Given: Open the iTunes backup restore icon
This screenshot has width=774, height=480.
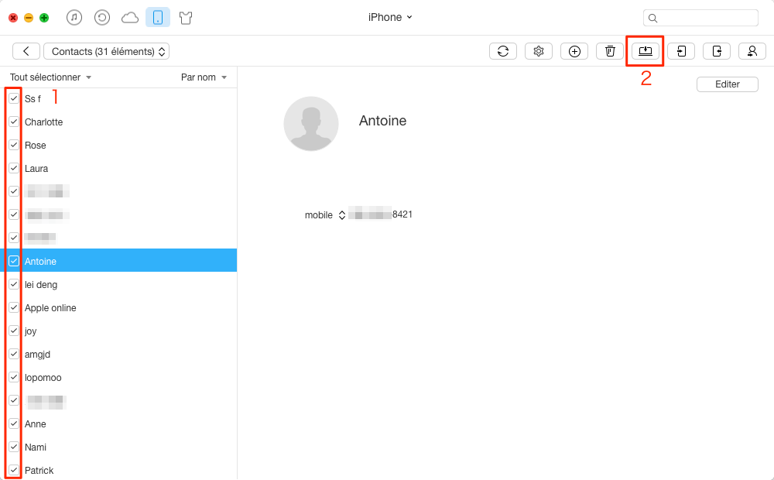Looking at the screenshot, I should (x=101, y=18).
